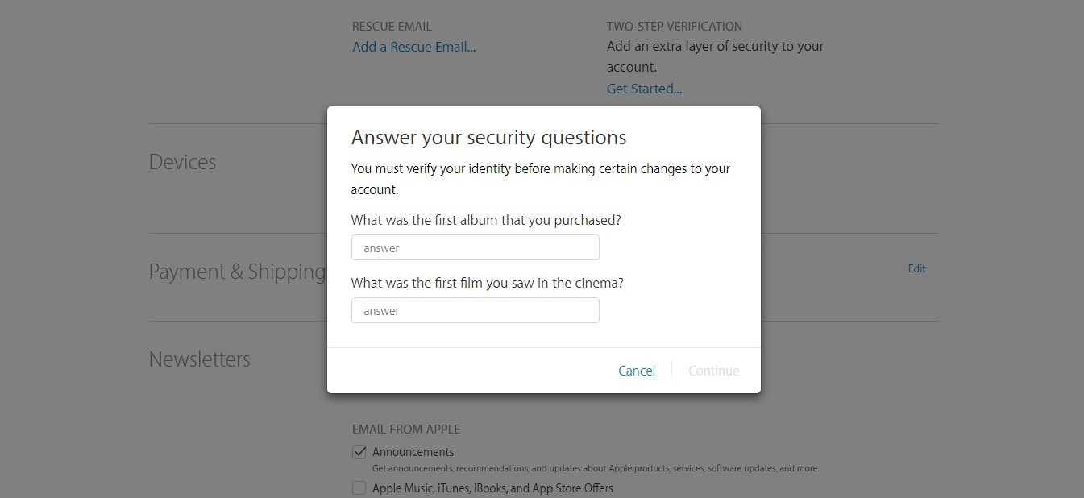
Task: Enable Apple Music, iTunes, iBooks offers checkbox
Action: coord(359,488)
